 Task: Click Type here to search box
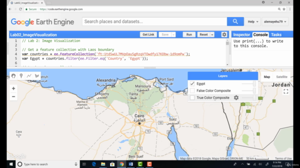coord(48,164)
